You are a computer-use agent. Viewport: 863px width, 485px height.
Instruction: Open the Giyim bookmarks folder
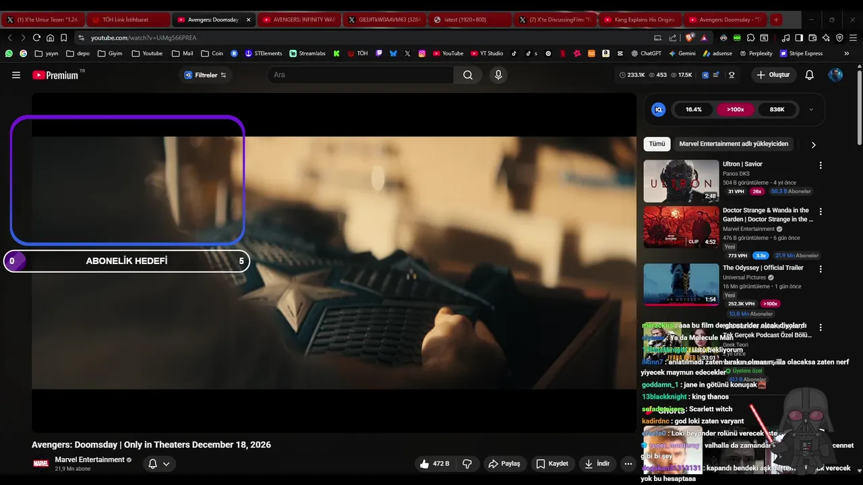pyautogui.click(x=110, y=53)
